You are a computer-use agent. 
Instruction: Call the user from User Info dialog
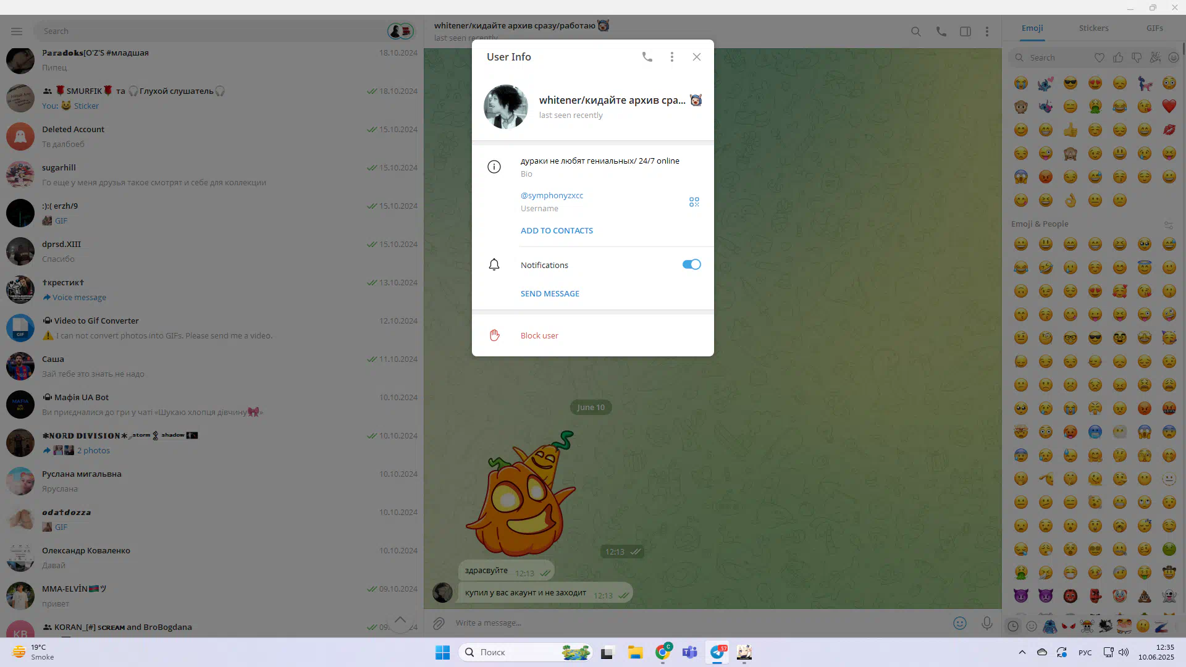(x=647, y=57)
